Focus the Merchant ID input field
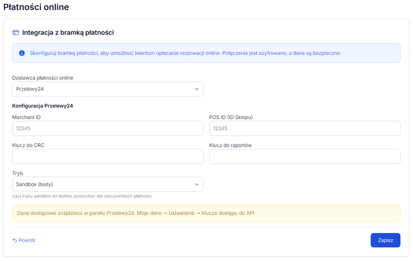This screenshot has width=413, height=261. pyautogui.click(x=108, y=129)
